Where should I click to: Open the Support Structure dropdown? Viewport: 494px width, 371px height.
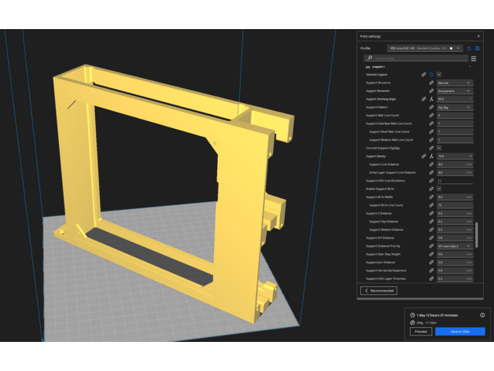(455, 83)
